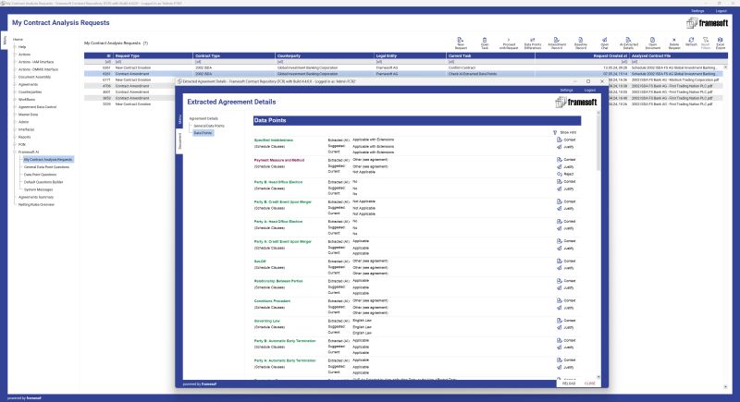Sort by Contract Type column header
Viewport: 740px width, 402px height.
234,55
